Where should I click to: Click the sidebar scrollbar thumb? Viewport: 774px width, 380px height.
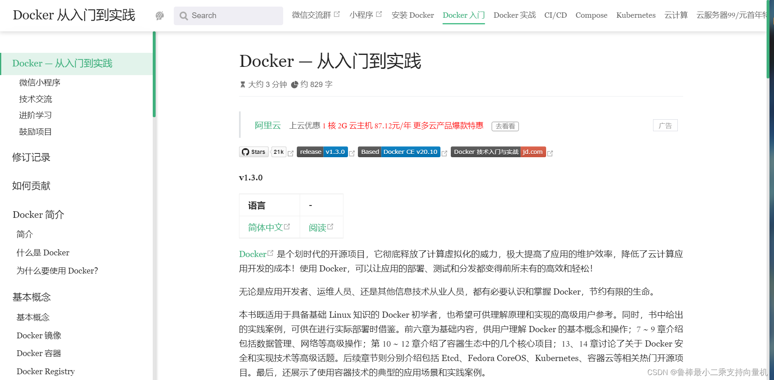154,74
